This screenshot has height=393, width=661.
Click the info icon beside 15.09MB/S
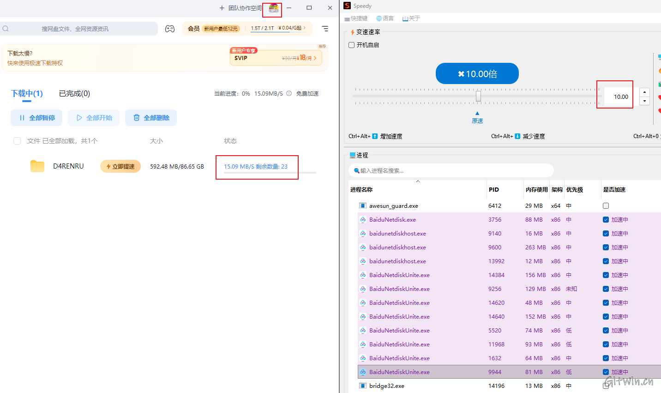(289, 93)
